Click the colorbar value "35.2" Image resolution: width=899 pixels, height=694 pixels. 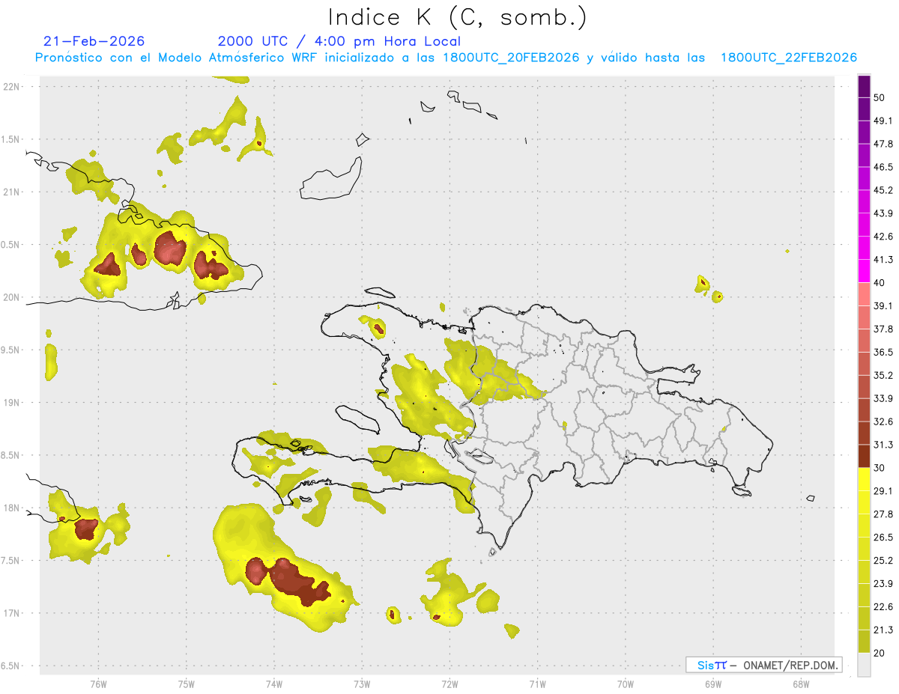tap(883, 375)
